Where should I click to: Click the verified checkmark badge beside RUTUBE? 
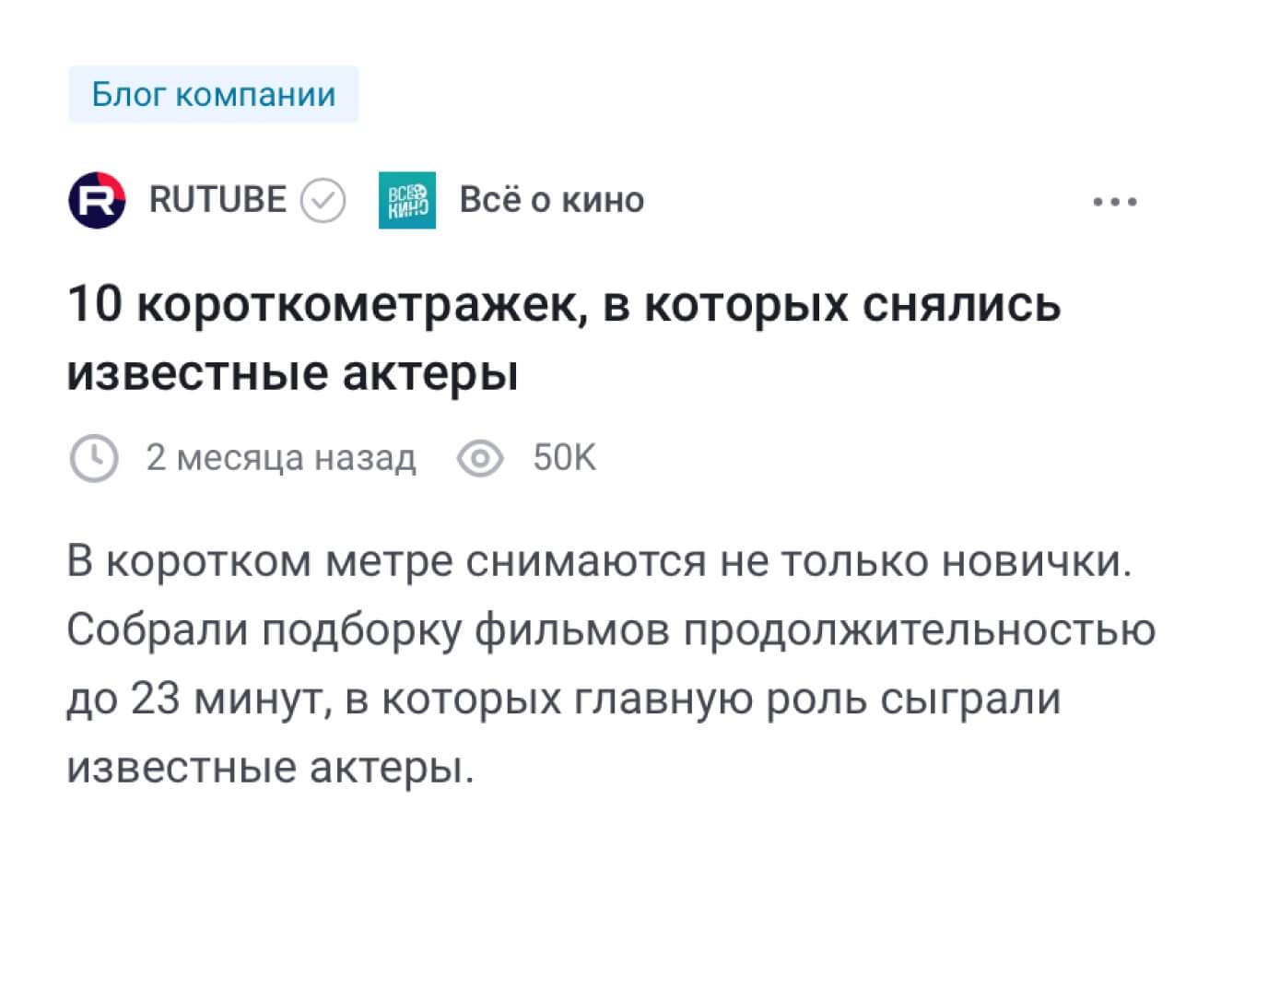[323, 200]
